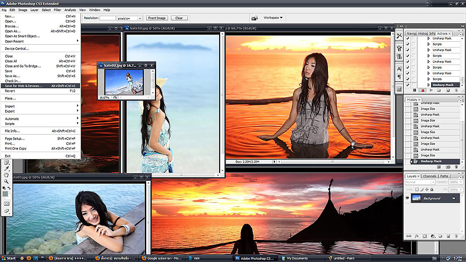This screenshot has width=466, height=262.
Task: Select the Zoom magnifier tool
Action: click(x=6, y=181)
